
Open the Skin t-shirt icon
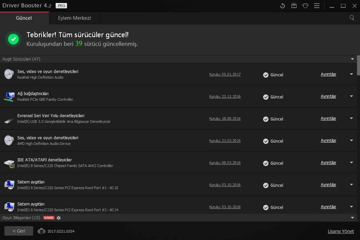click(305, 6)
